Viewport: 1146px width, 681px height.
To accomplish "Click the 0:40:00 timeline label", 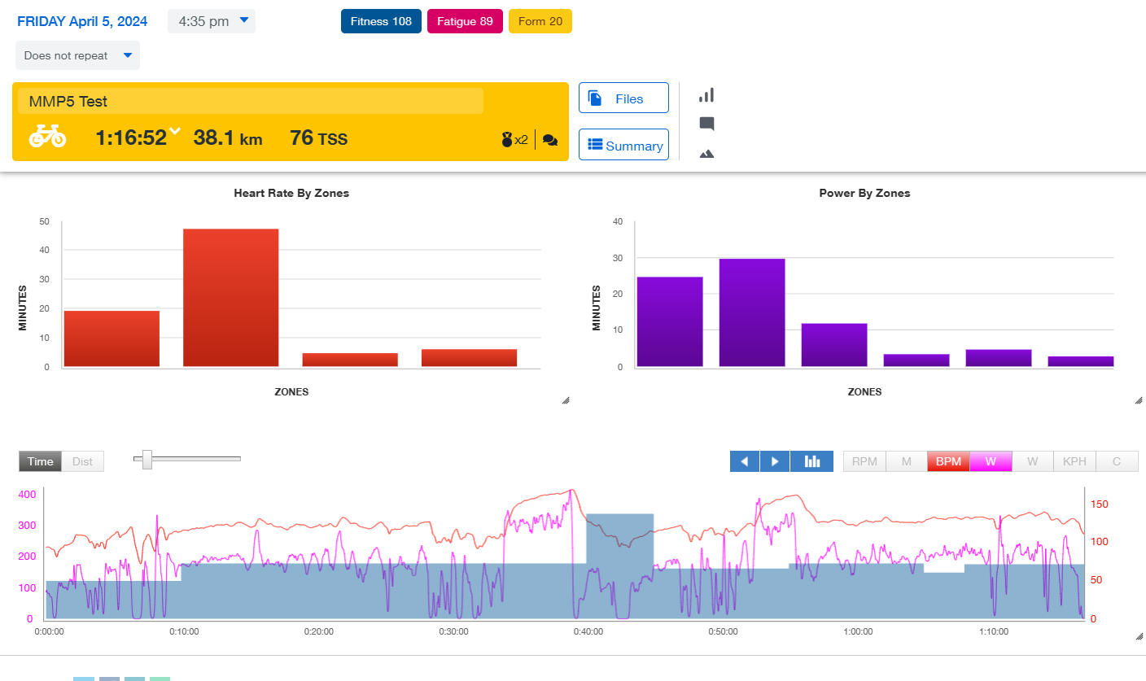I will click(x=588, y=631).
